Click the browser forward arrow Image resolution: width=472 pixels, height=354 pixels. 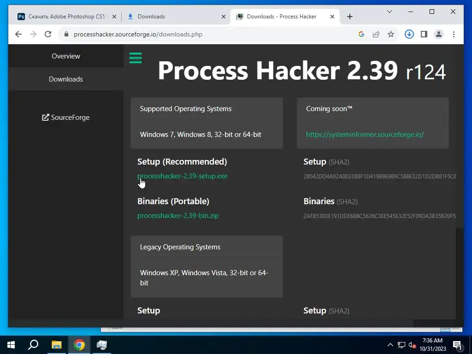[33, 34]
